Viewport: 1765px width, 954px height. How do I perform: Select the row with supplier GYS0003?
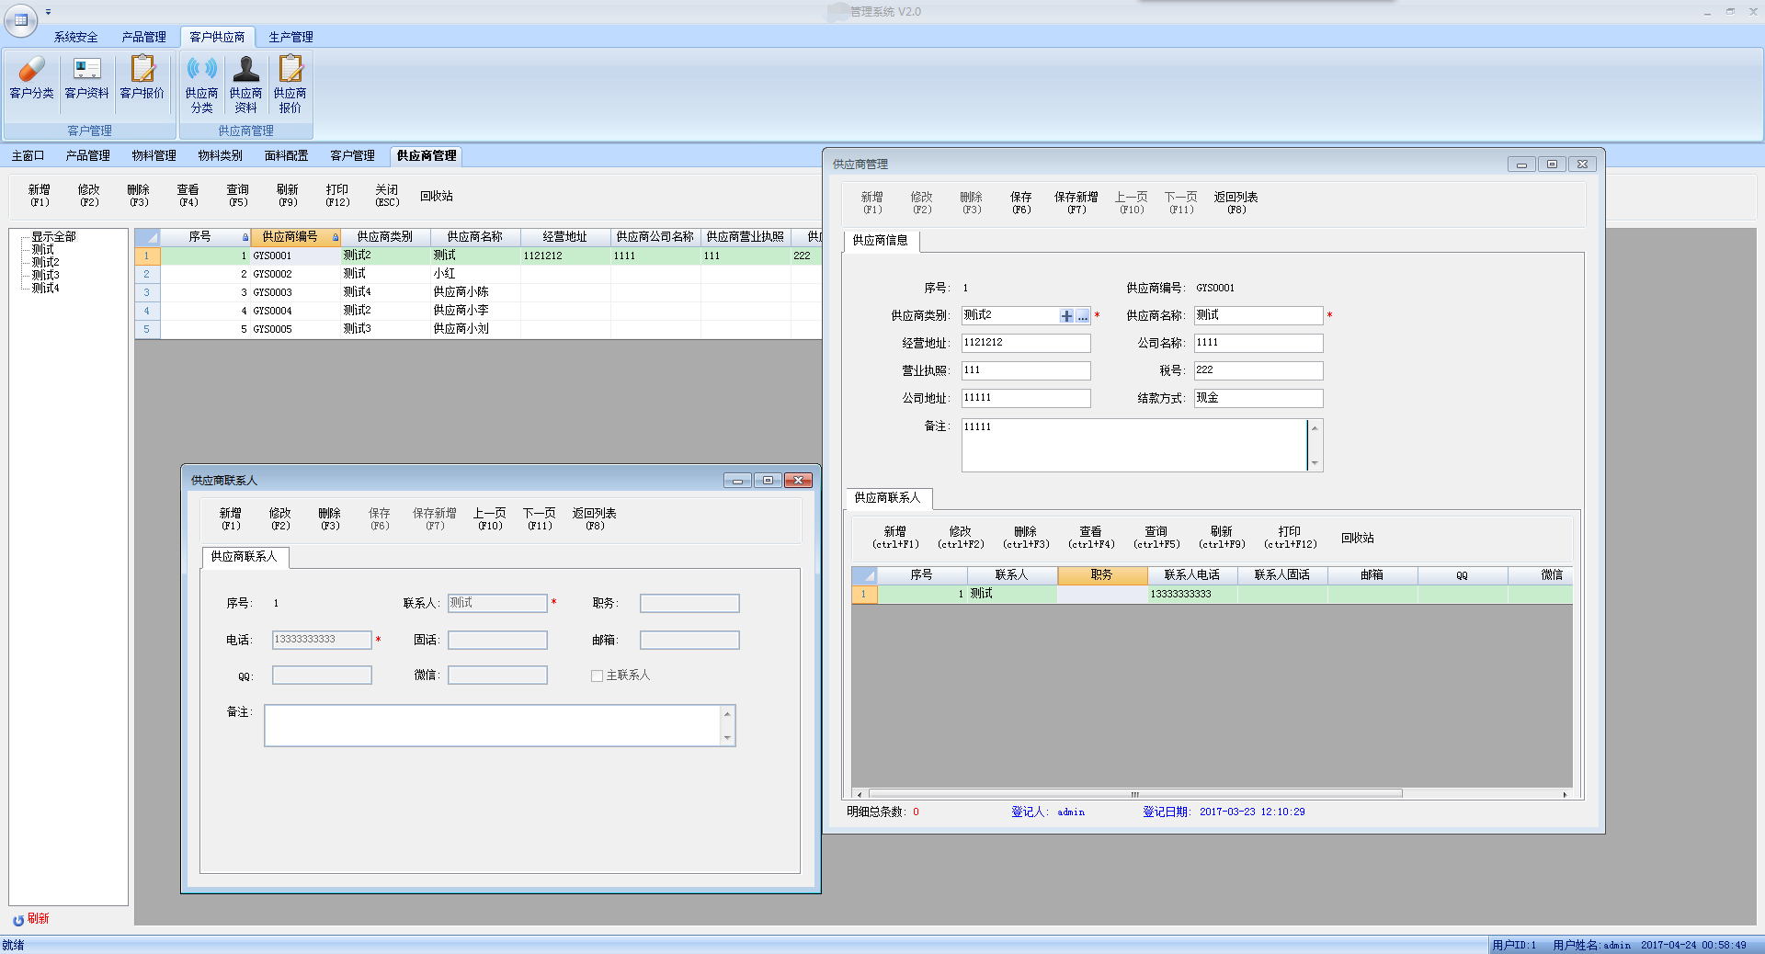click(478, 292)
